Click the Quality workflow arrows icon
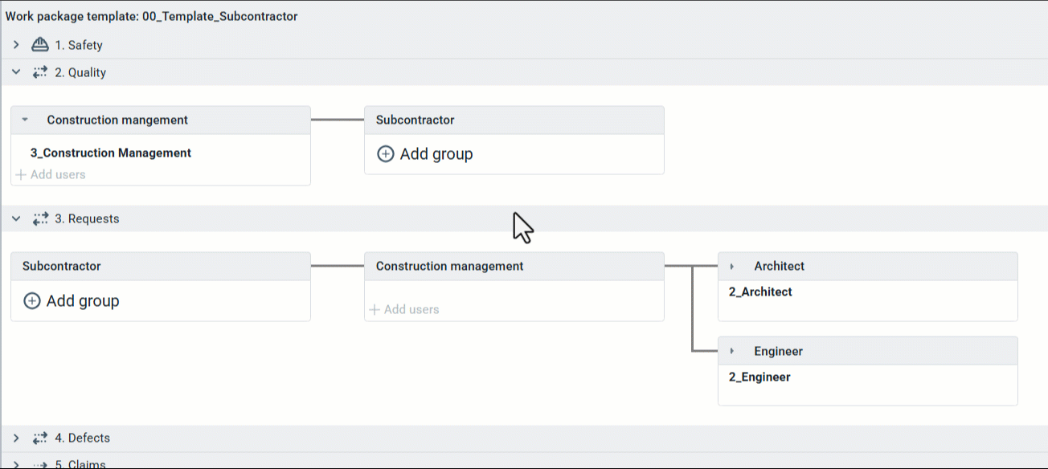This screenshot has width=1048, height=469. (x=40, y=72)
